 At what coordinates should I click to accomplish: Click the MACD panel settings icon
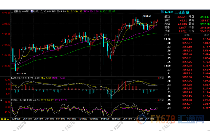[158, 79]
